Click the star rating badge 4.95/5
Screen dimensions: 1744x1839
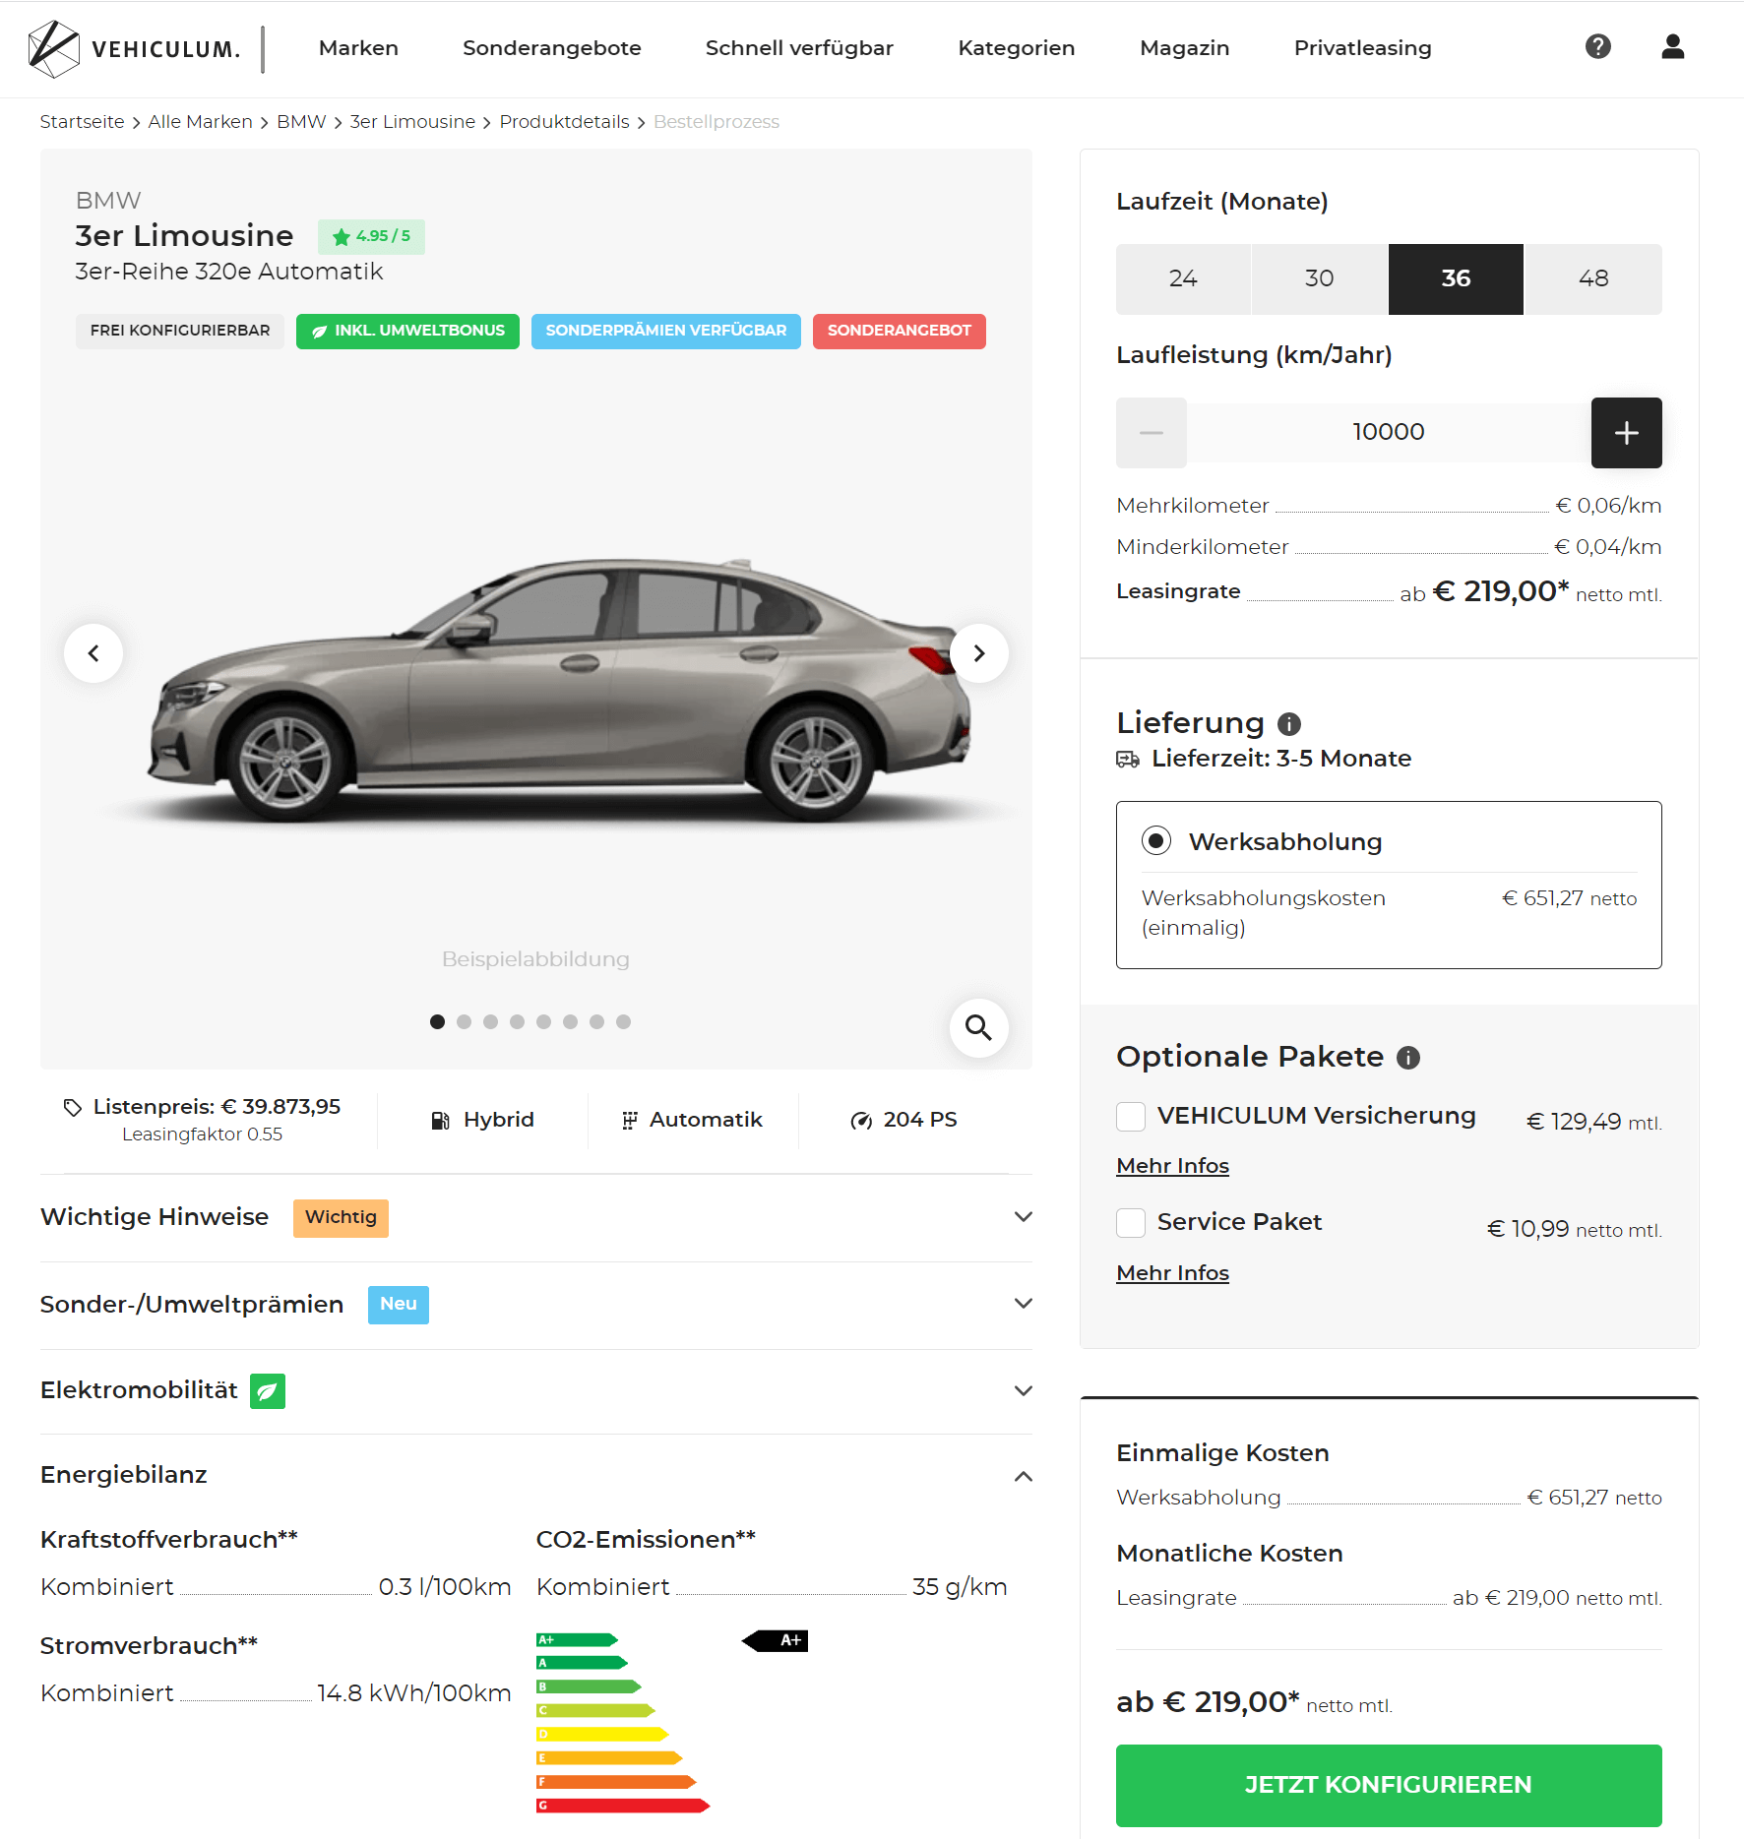click(x=371, y=237)
